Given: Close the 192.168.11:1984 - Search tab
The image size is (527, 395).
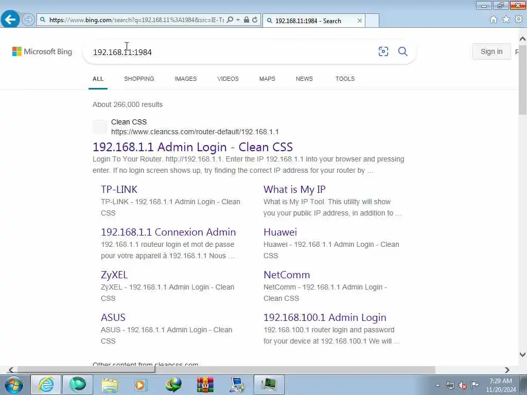Looking at the screenshot, I should point(360,21).
